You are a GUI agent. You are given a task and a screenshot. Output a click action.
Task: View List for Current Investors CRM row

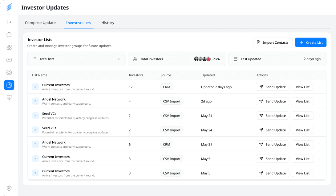(x=302, y=87)
